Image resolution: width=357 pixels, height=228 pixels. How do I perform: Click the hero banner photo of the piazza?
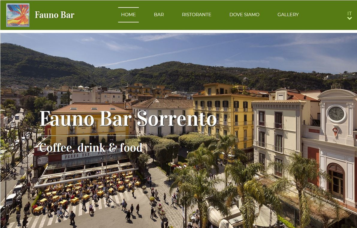[179, 130]
